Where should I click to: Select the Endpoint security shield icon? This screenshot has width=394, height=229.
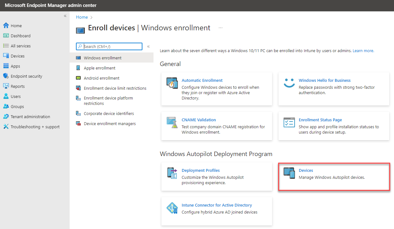pyautogui.click(x=6, y=76)
